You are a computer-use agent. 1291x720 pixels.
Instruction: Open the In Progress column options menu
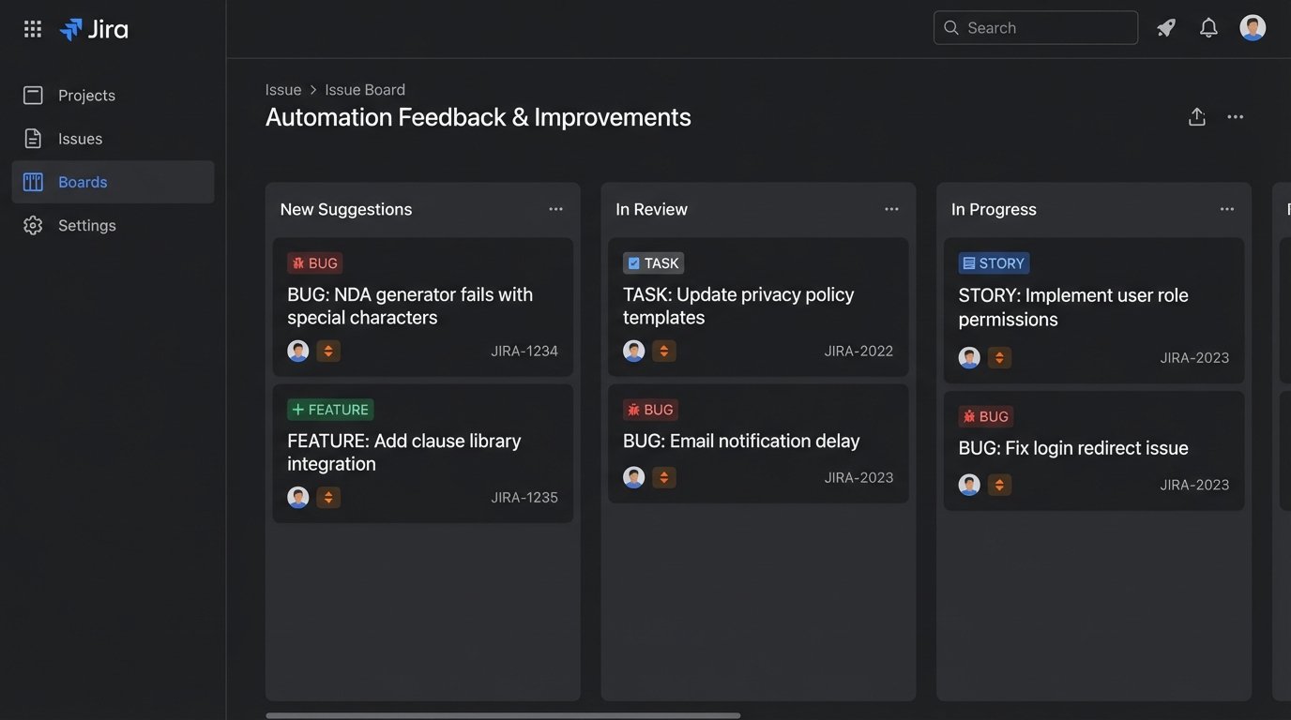click(x=1227, y=208)
